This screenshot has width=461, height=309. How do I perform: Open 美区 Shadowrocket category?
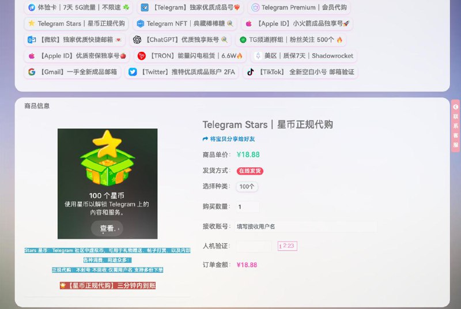304,56
